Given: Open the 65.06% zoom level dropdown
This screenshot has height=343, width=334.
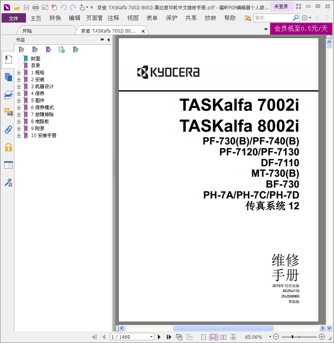Looking at the screenshot, I should click(270, 337).
